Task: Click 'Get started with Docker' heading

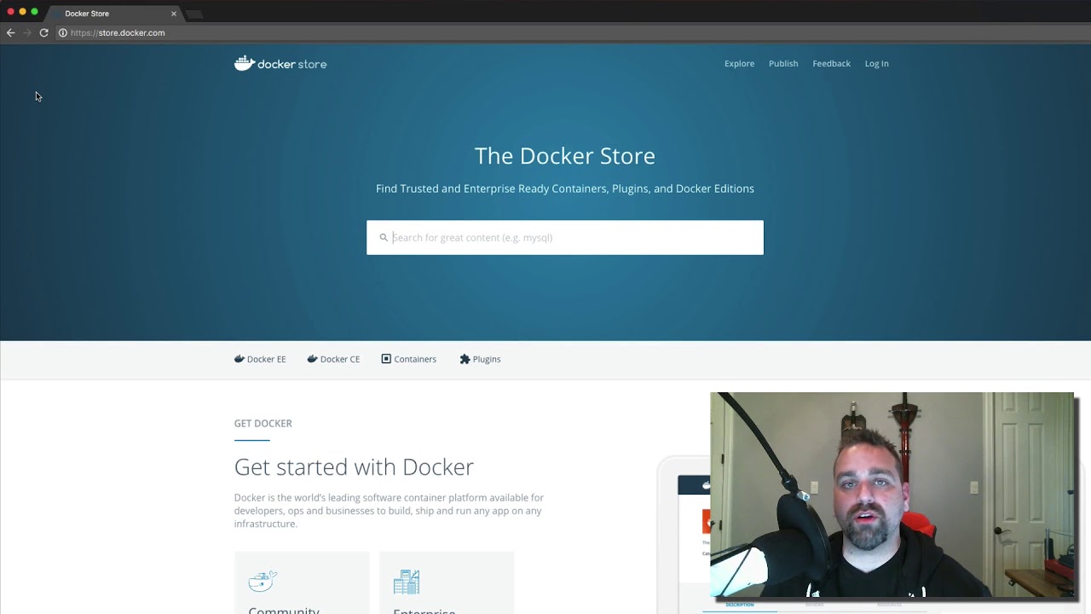Action: [354, 467]
